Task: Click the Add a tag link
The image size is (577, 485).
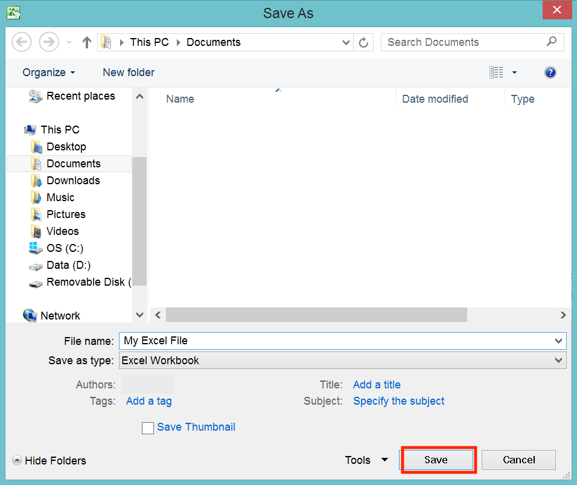Action: [x=148, y=401]
